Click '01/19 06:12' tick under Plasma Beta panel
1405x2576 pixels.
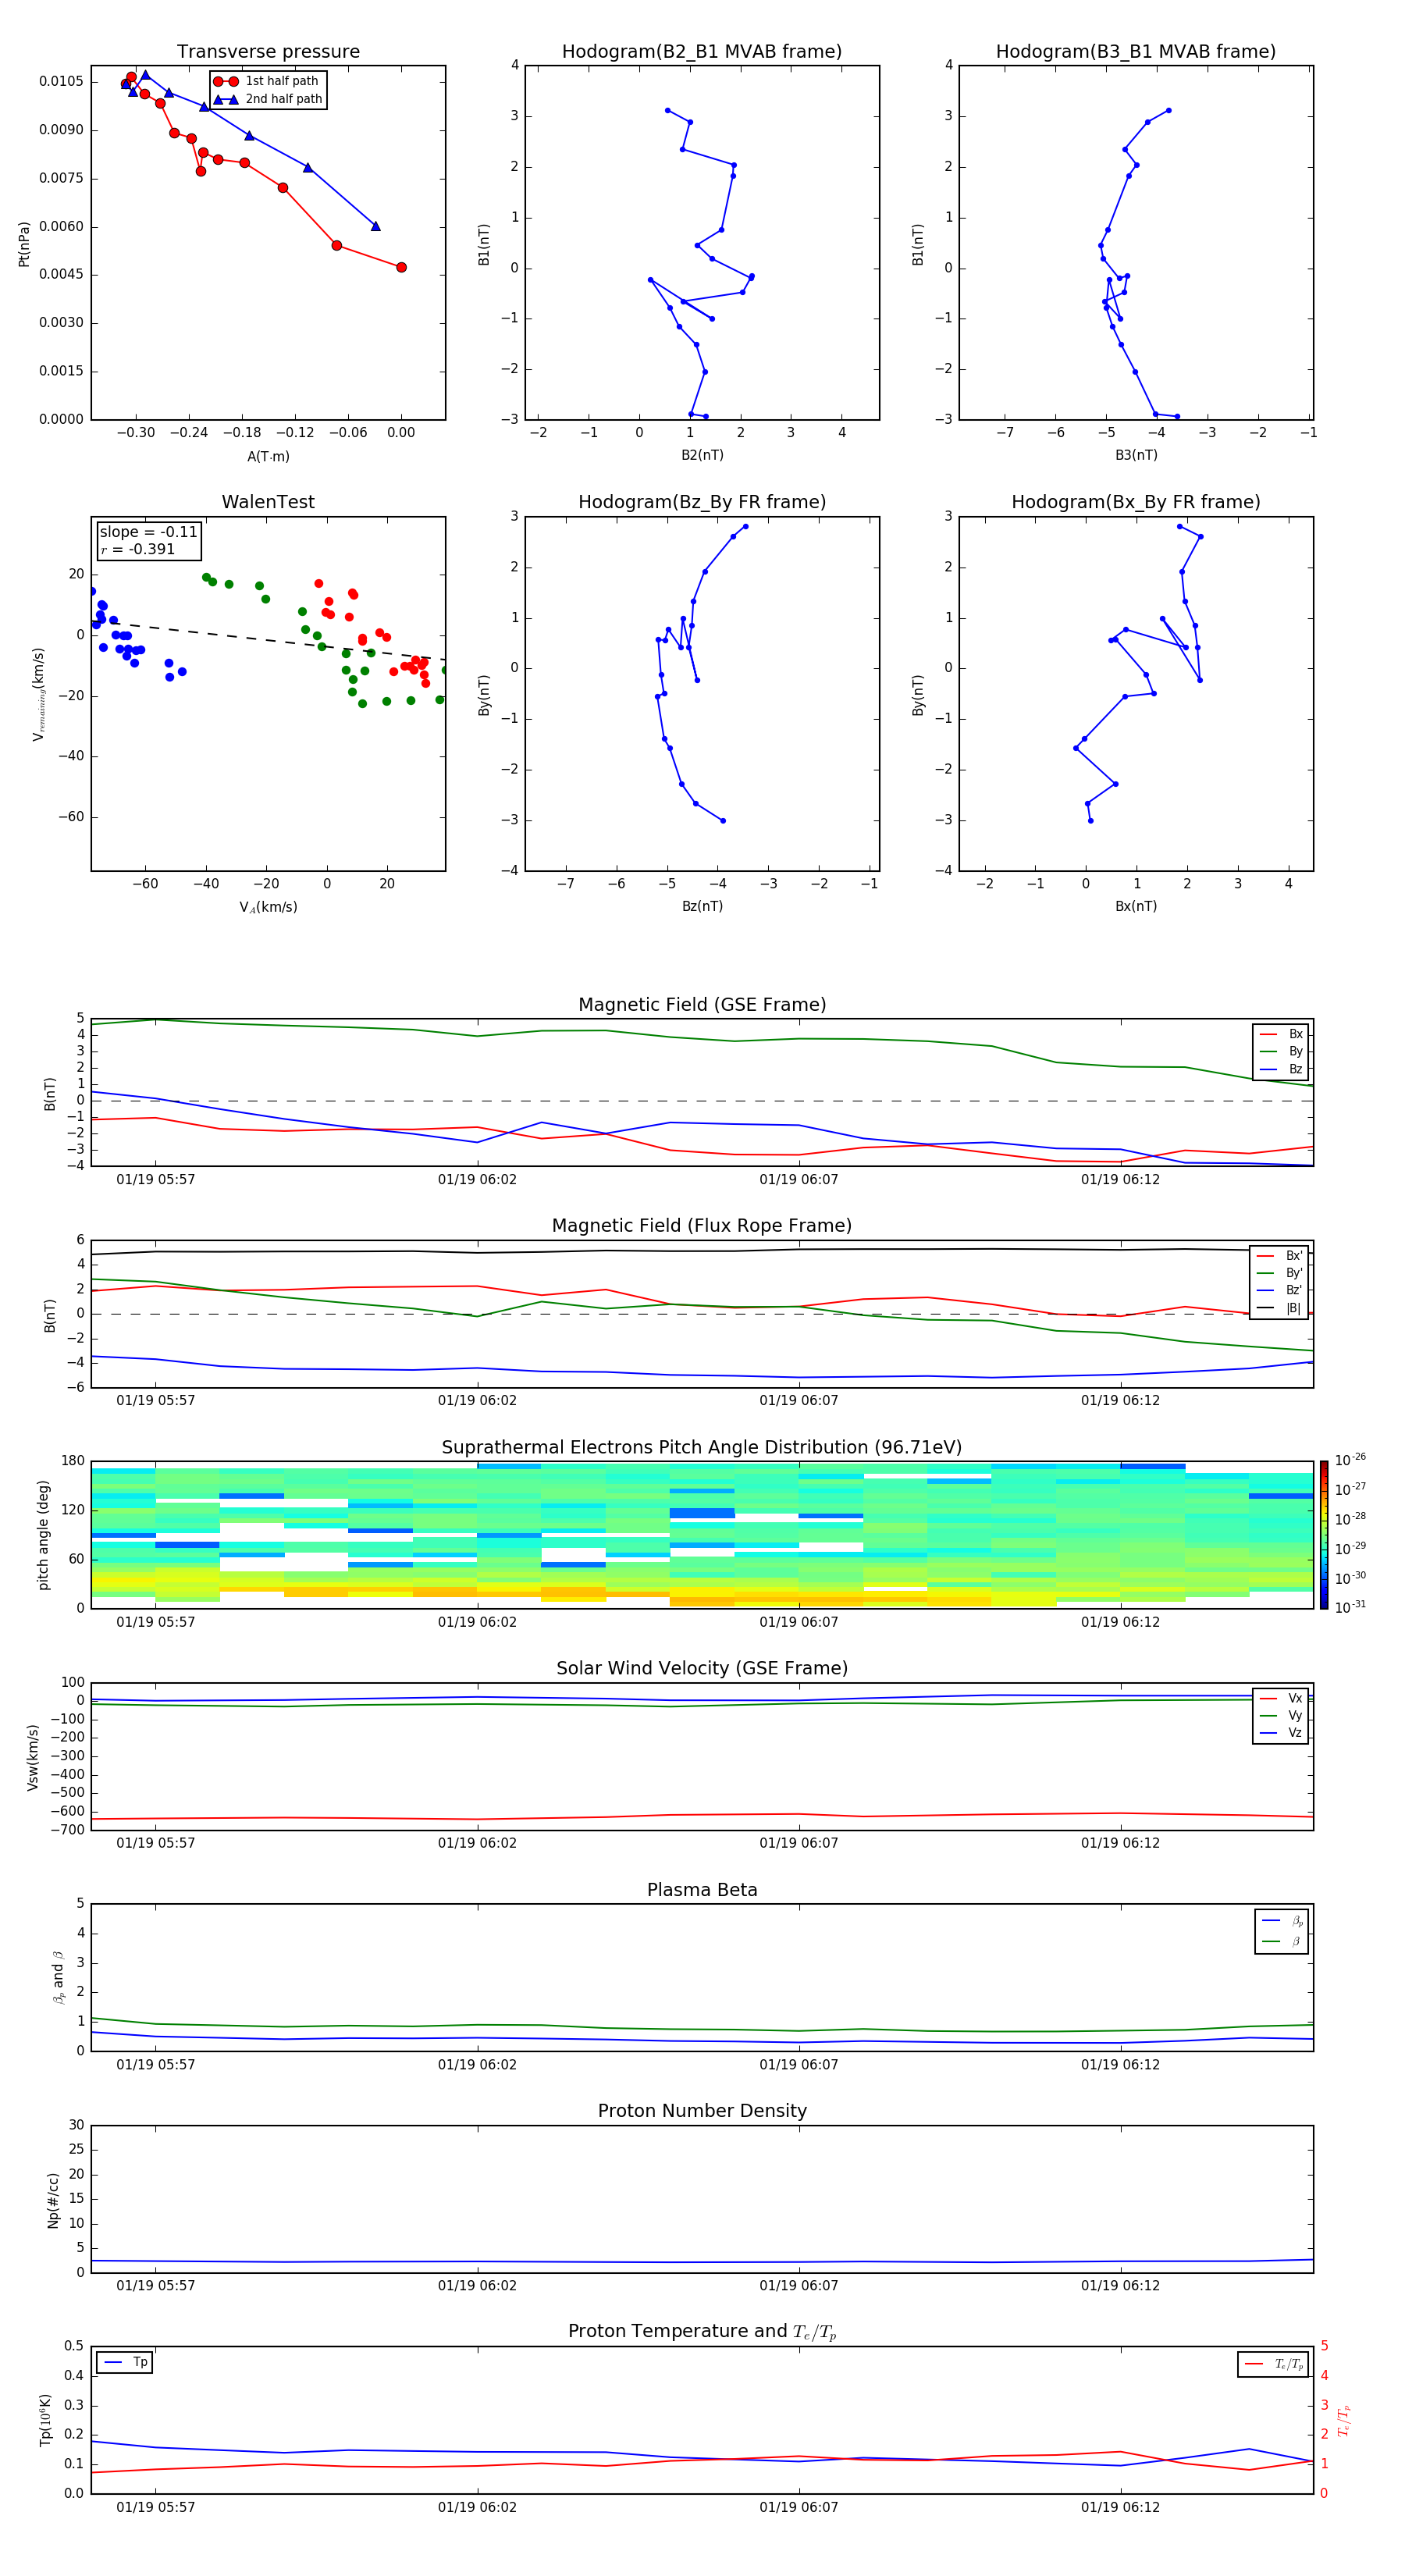[x=1120, y=2065]
